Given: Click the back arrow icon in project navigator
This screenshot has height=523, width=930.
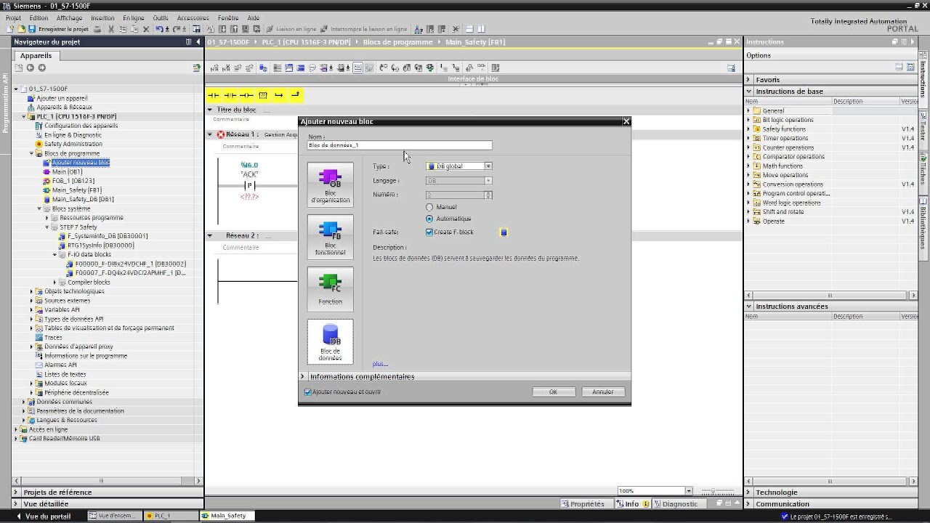Looking at the screenshot, I should tap(30, 68).
